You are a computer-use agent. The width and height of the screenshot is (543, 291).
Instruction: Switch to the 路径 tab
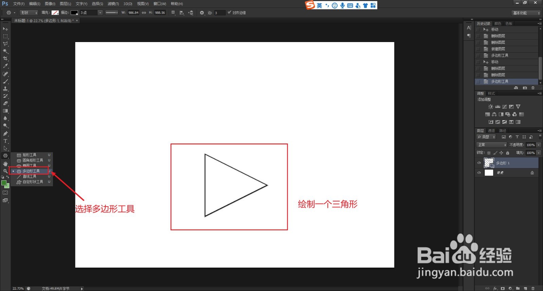503,131
